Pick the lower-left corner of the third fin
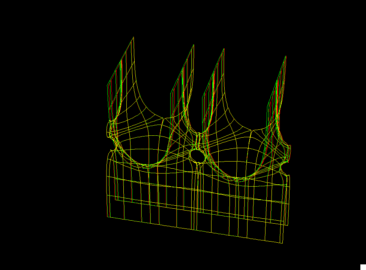 point(203,98)
